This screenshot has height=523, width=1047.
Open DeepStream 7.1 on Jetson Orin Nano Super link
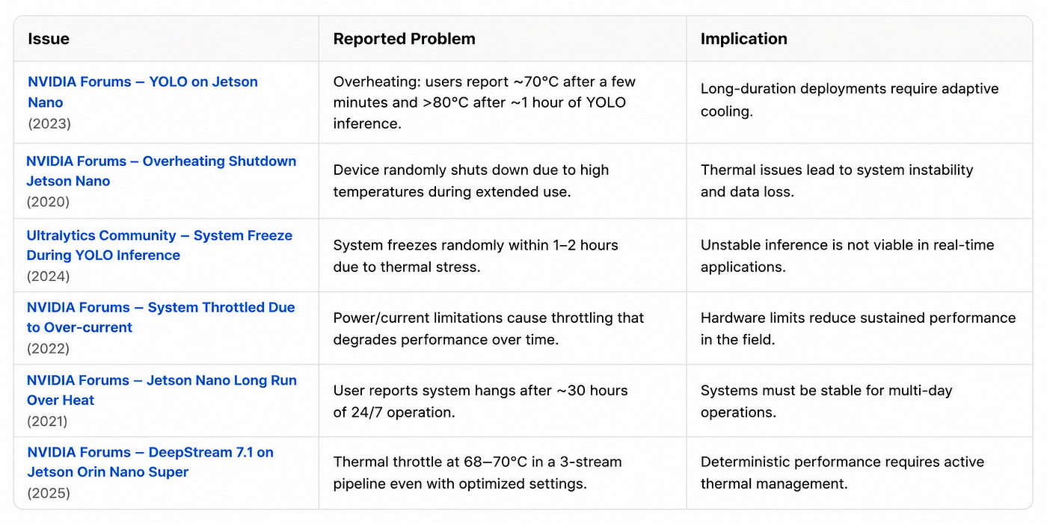(150, 462)
